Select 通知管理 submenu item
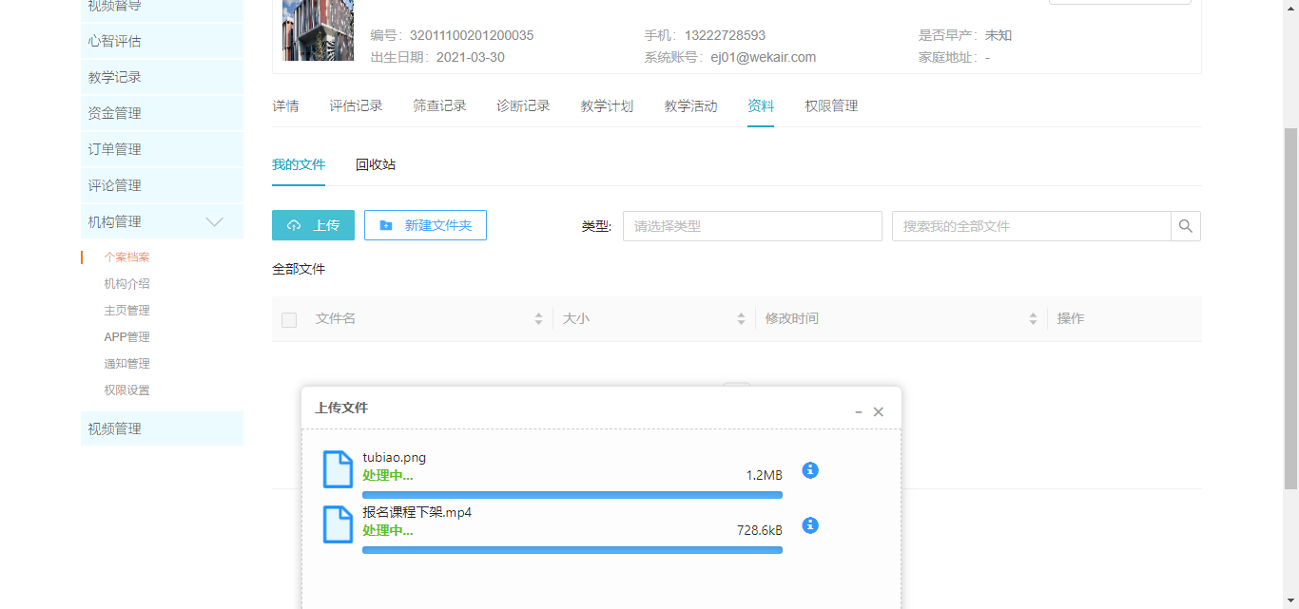The width and height of the screenshot is (1299, 609). [126, 364]
